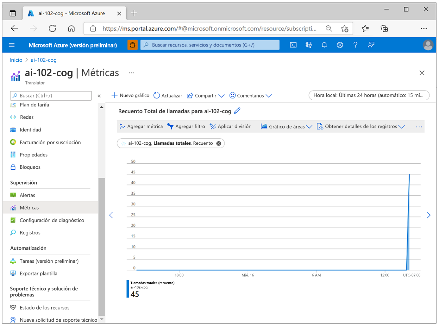Image resolution: width=439 pixels, height=327 pixels.
Task: Click Actualizar to refresh metrics
Action: 168,95
